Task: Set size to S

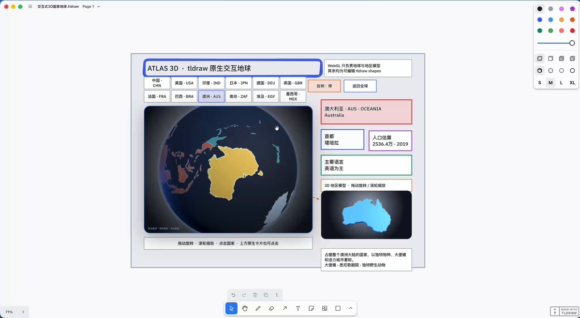Action: [x=540, y=83]
